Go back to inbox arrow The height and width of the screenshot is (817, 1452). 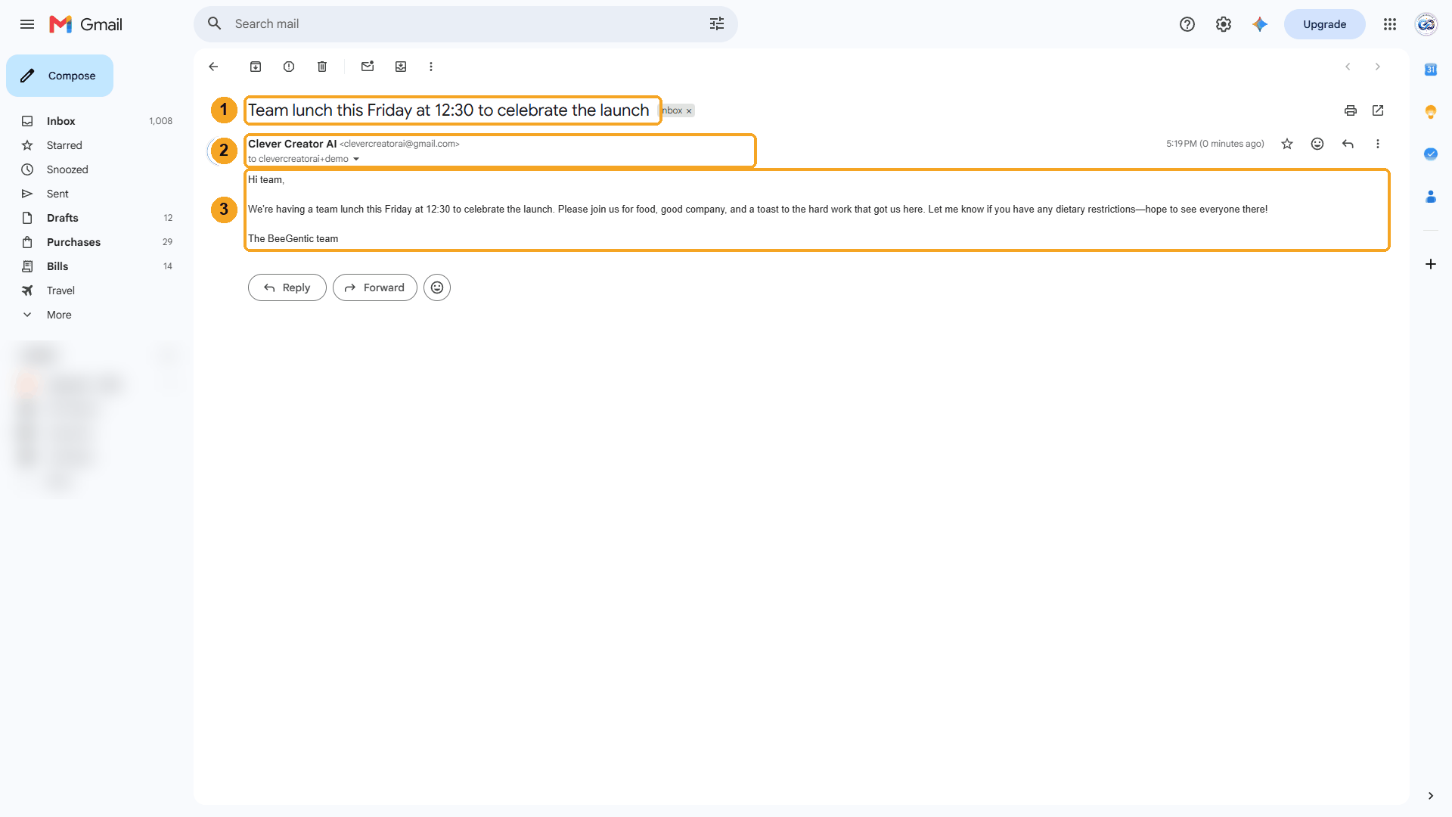click(213, 67)
